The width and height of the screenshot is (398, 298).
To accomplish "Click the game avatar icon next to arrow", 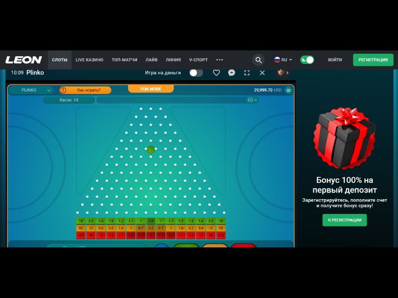I will tap(281, 73).
